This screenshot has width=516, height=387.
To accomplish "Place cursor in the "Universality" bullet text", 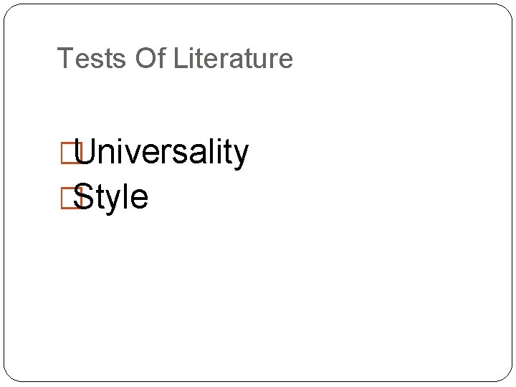I will click(161, 153).
